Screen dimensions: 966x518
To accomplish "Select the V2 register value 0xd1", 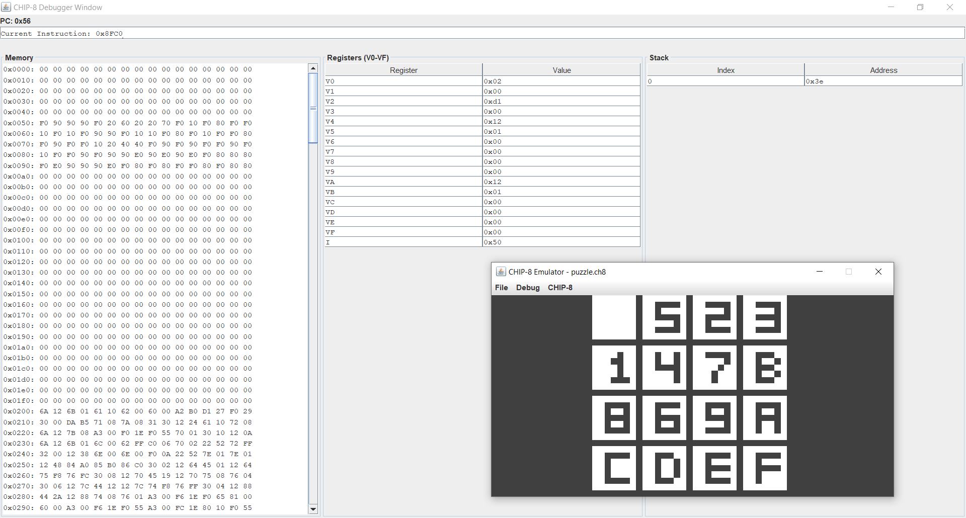I will point(561,101).
